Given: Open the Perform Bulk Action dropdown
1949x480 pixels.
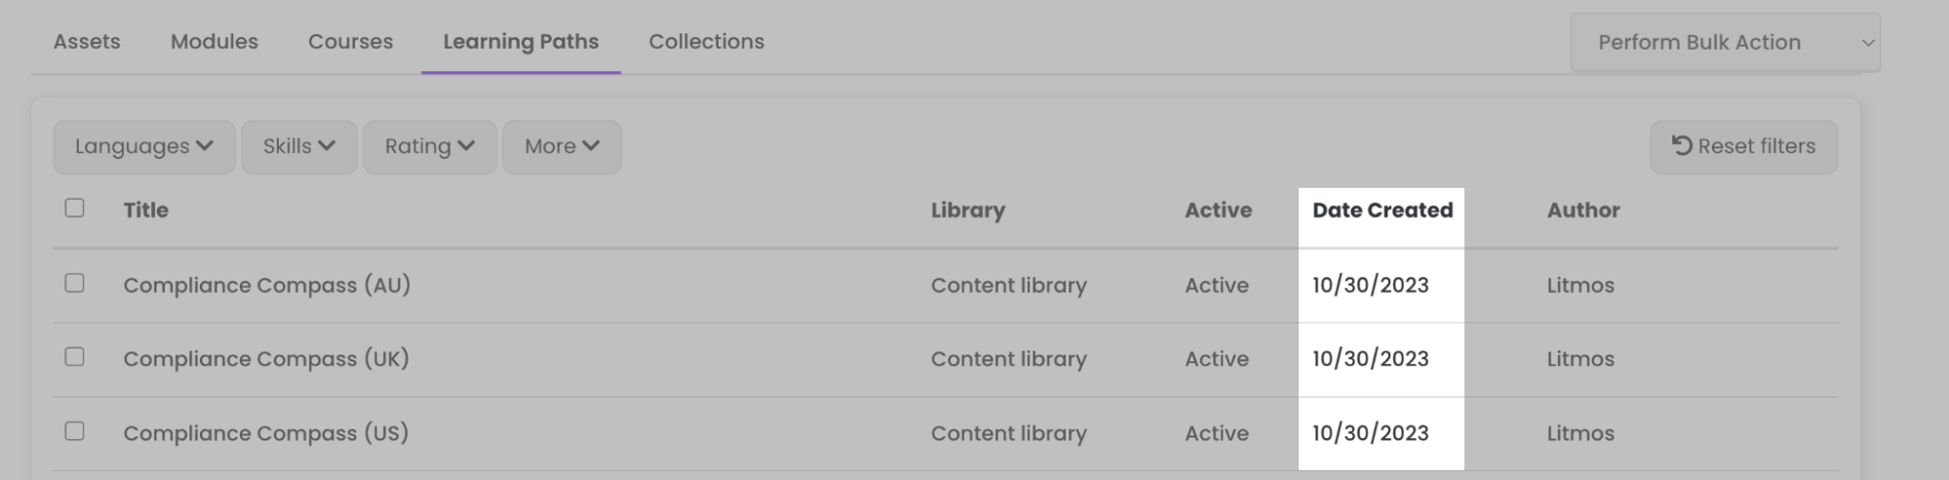Looking at the screenshot, I should [1724, 43].
